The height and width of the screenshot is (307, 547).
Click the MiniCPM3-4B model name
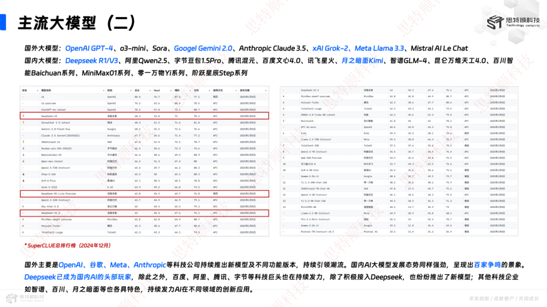[x=308, y=207]
